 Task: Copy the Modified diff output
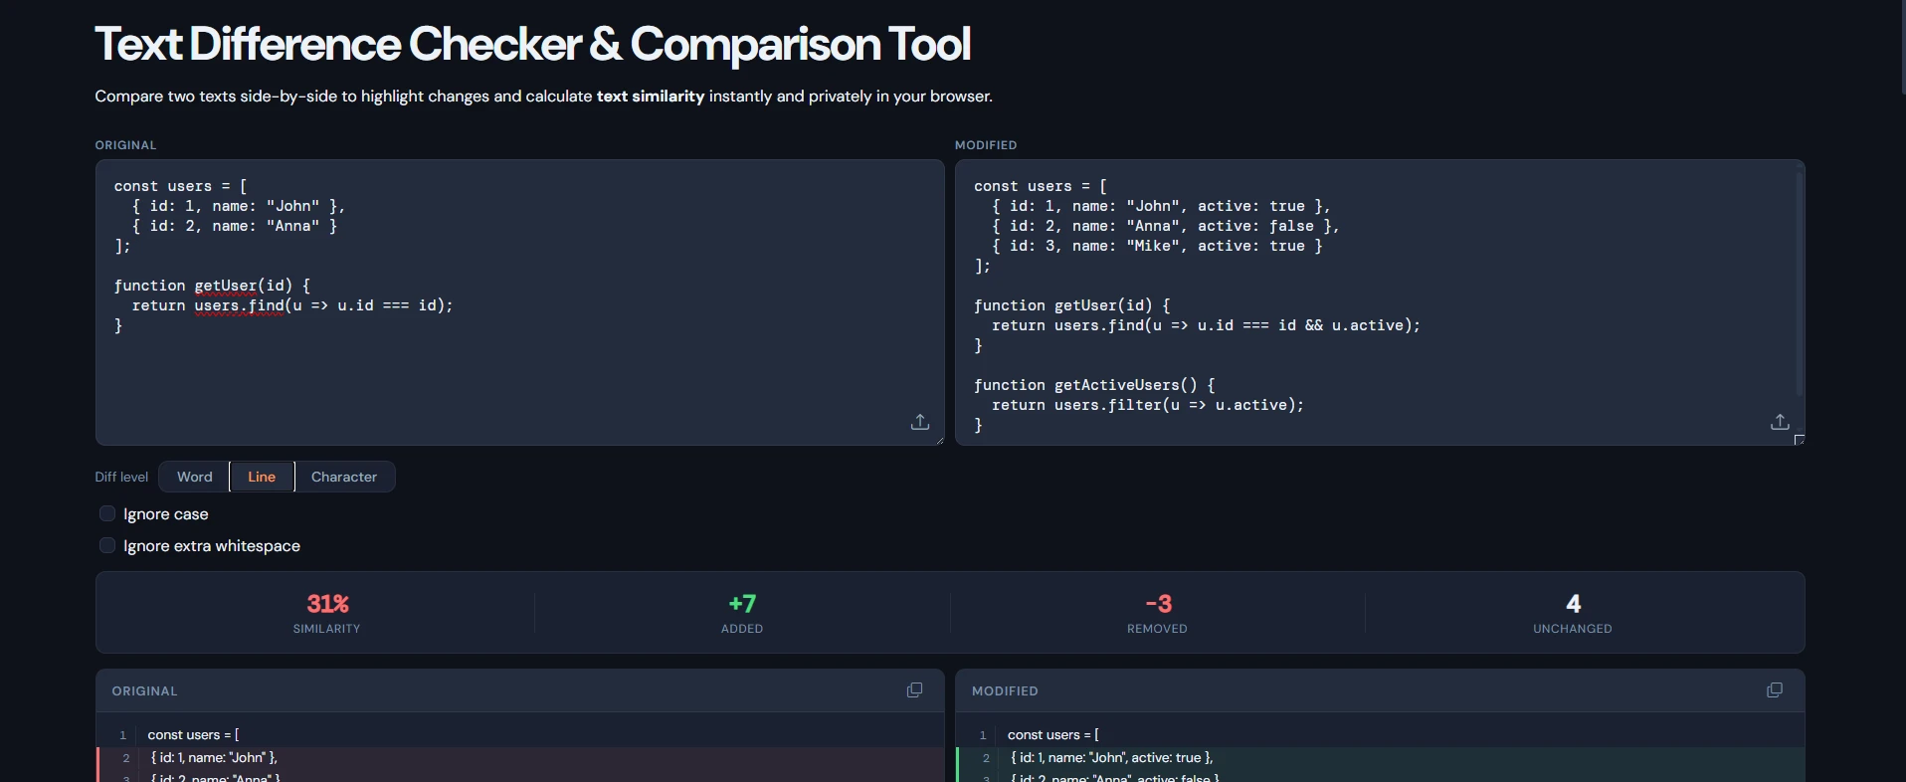(x=1774, y=690)
